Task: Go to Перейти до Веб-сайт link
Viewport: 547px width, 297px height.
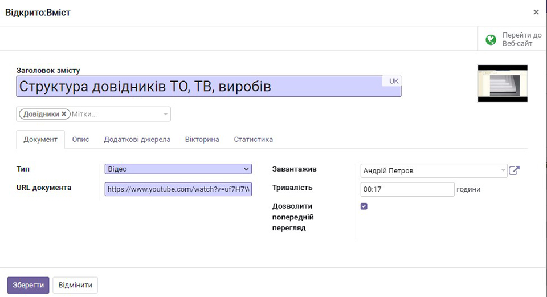Action: pyautogui.click(x=521, y=39)
